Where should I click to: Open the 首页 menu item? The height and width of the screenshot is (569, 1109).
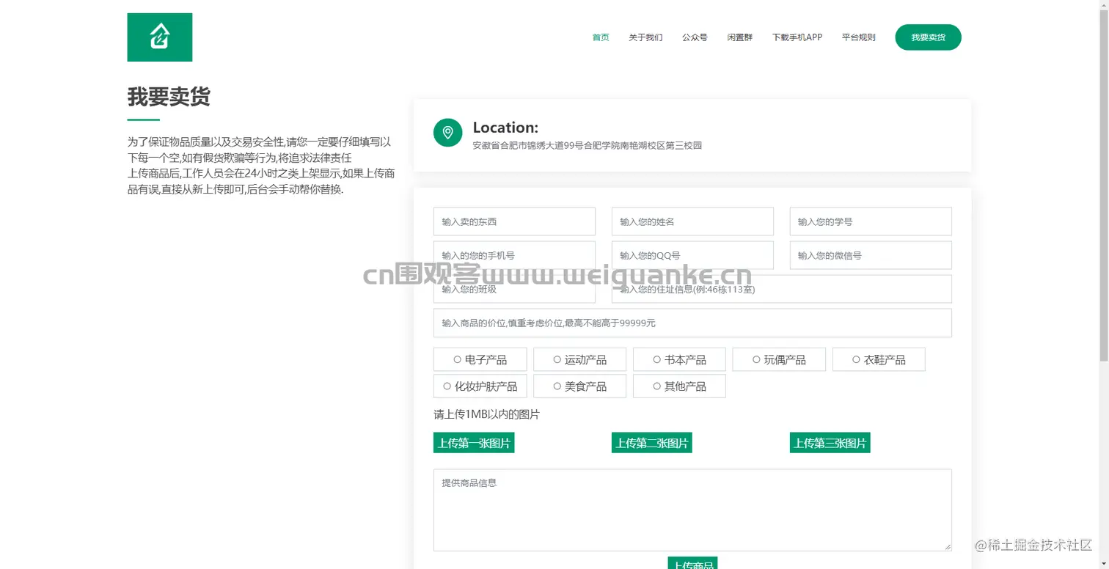pos(601,37)
